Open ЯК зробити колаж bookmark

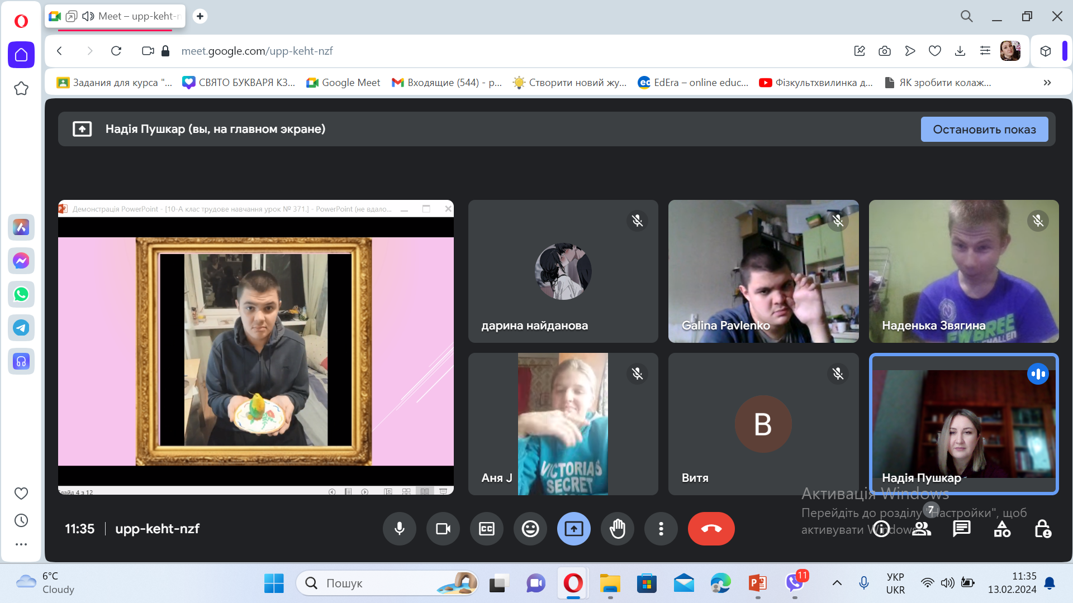938,83
